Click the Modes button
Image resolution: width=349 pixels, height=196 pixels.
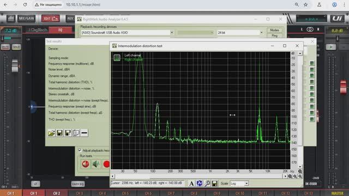[x=274, y=30]
